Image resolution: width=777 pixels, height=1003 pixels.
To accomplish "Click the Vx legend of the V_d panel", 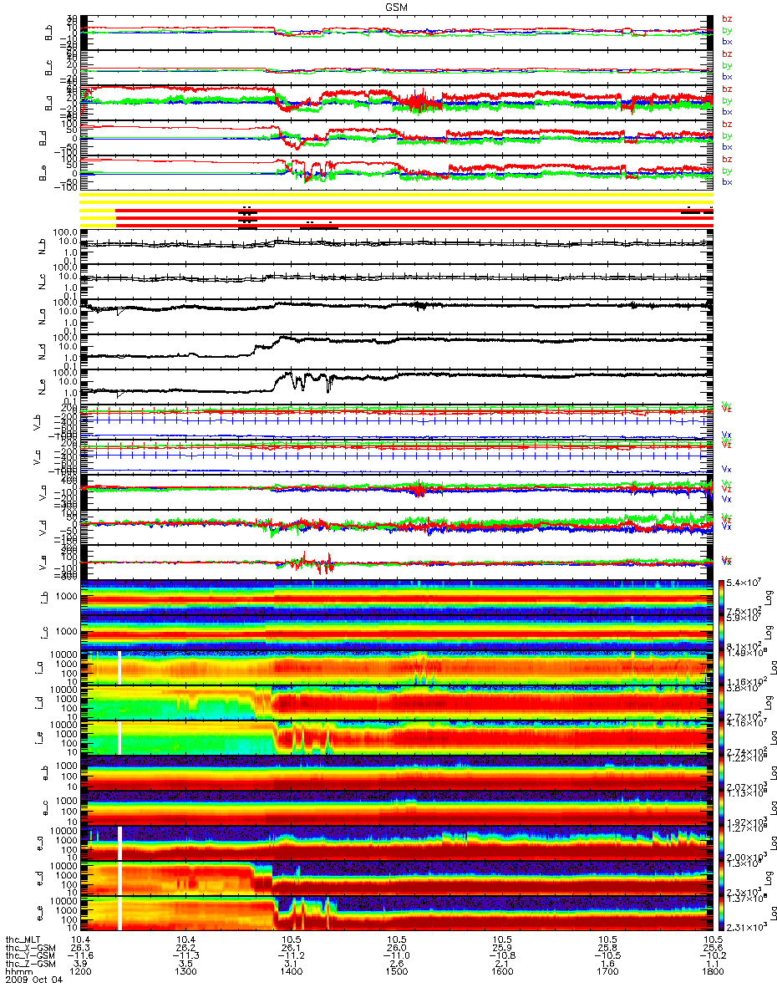I will pos(727,527).
